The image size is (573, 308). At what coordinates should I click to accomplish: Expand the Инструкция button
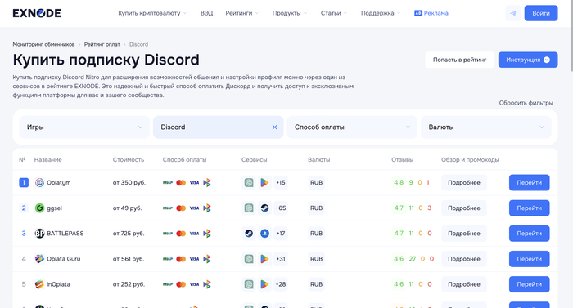point(528,60)
